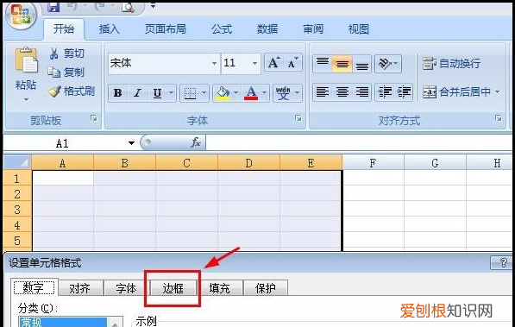Decrease font size with small A
The height and width of the screenshot is (327, 515).
292,62
